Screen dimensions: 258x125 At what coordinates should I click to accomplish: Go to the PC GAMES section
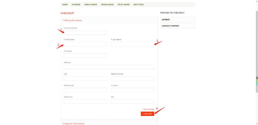[76, 5]
